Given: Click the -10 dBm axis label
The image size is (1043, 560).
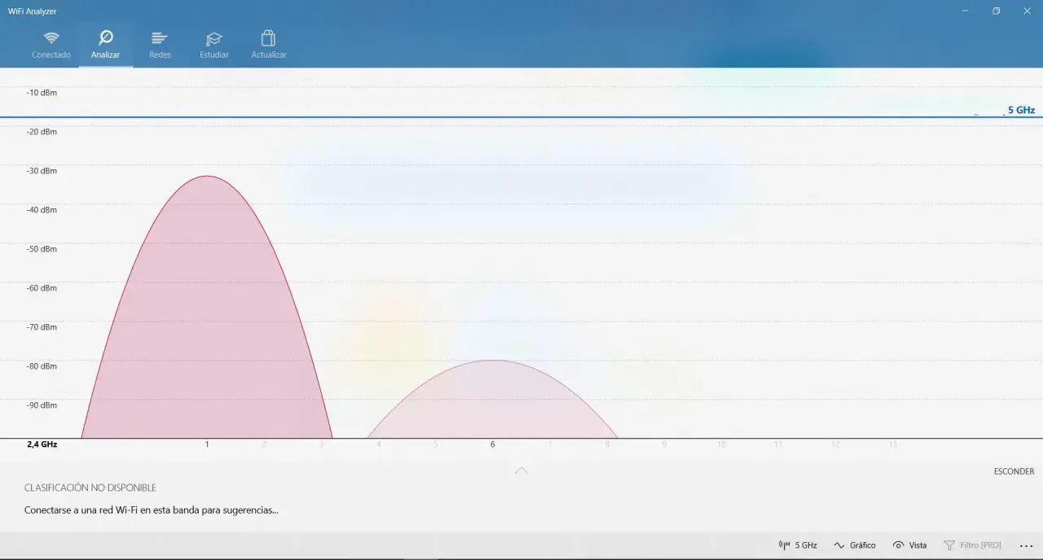Looking at the screenshot, I should point(42,93).
